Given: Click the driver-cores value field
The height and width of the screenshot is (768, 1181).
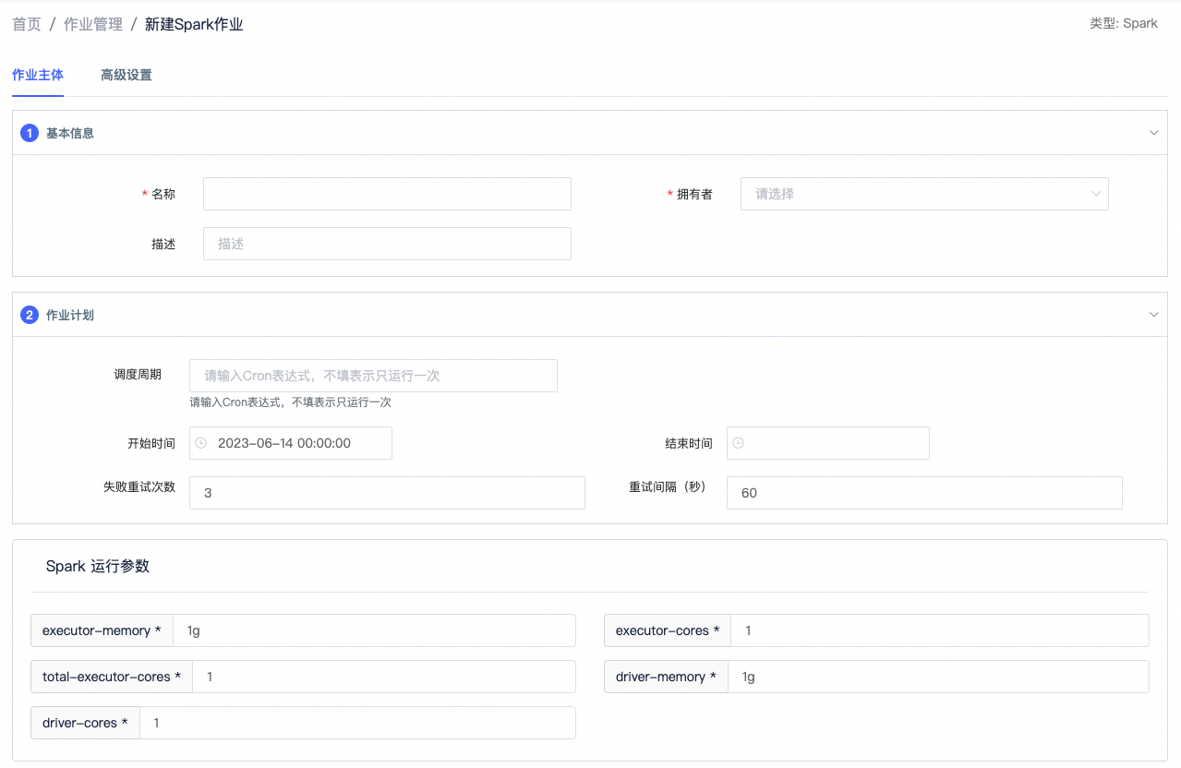Looking at the screenshot, I should click(x=357, y=723).
